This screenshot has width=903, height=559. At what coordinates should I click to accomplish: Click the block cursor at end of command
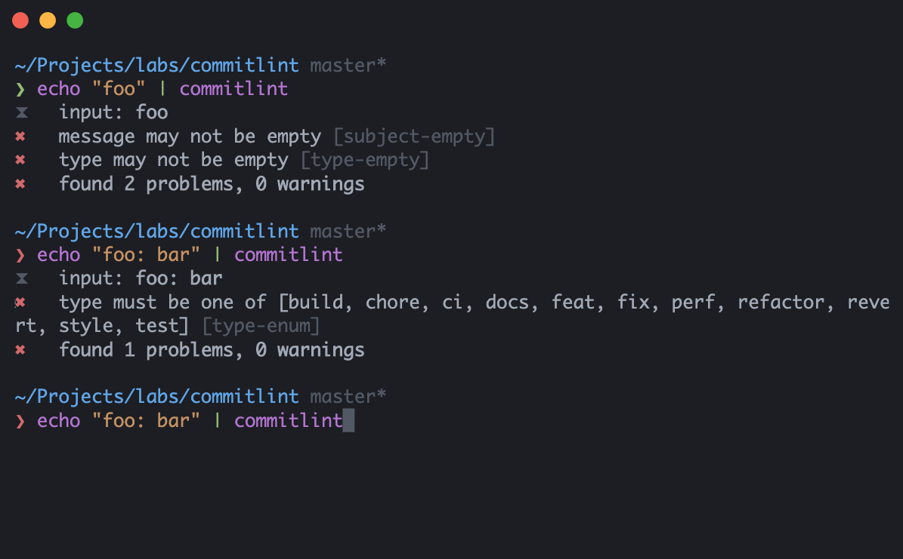pos(348,420)
